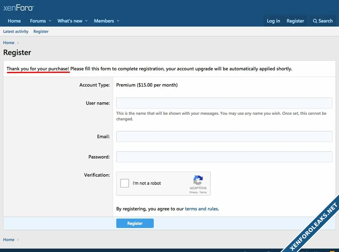The image size is (339, 252).
Task: Open the Members navigation tab
Action: tap(104, 21)
